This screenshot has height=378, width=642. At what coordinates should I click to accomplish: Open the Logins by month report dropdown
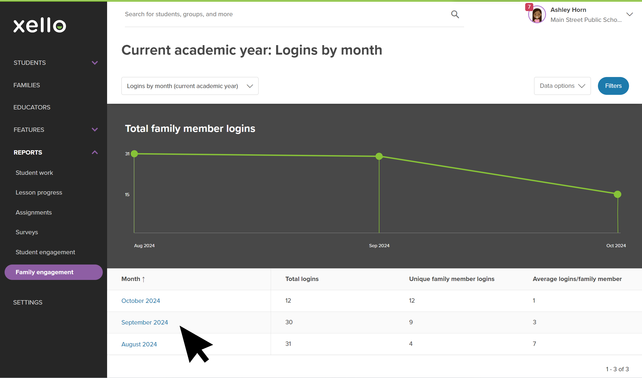point(190,86)
